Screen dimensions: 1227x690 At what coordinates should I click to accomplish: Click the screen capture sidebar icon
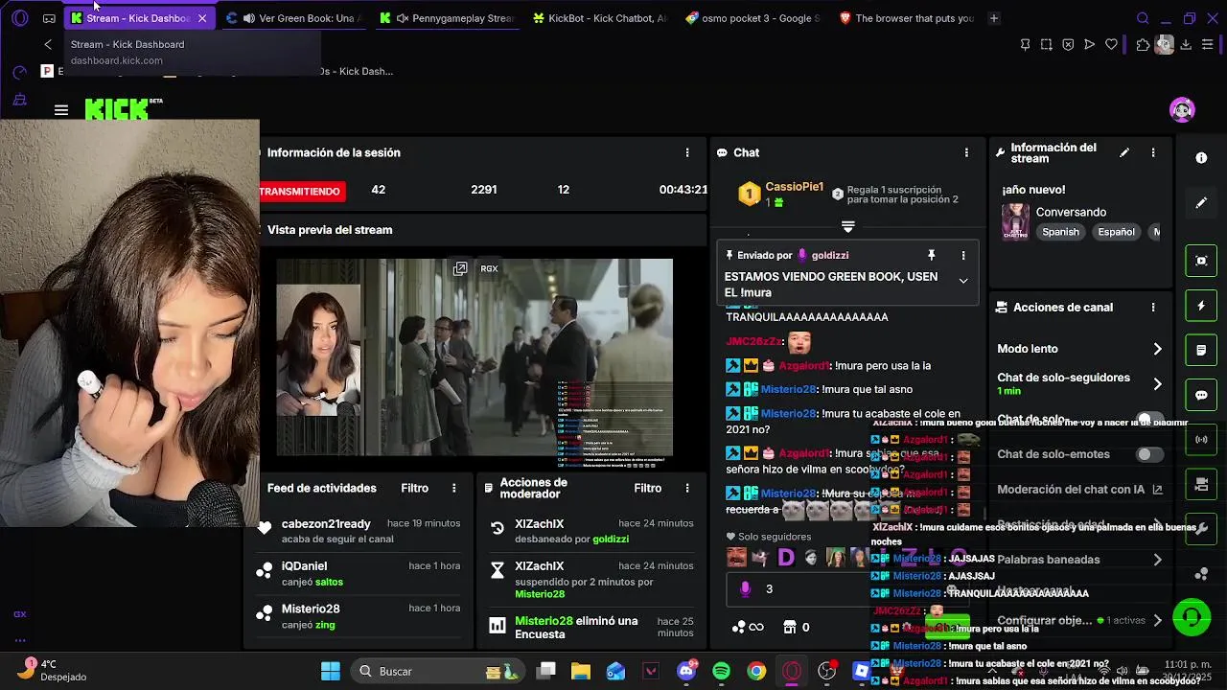pyautogui.click(x=1201, y=261)
